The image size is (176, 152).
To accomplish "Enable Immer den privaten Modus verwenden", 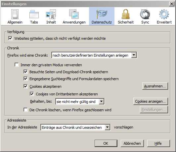I will (17, 65).
